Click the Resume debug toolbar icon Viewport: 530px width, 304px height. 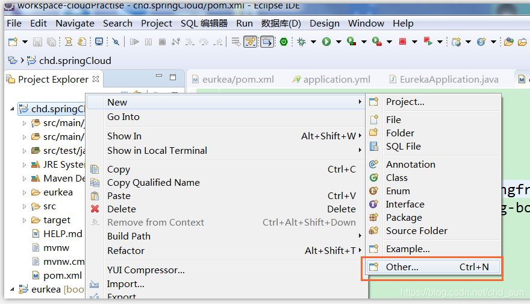click(134, 42)
